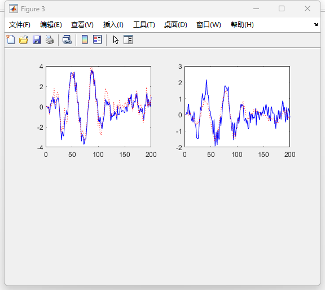
Task: Open the 编辑(E) menu
Action: pyautogui.click(x=51, y=25)
